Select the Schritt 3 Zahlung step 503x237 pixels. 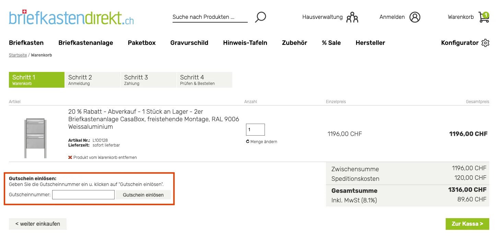point(148,79)
